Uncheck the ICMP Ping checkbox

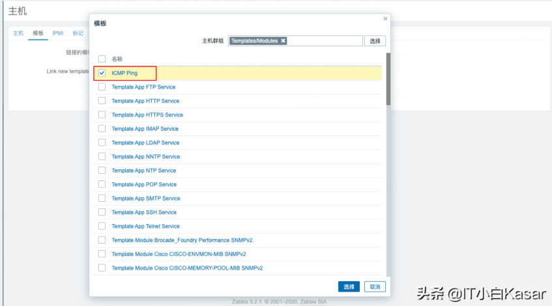click(102, 73)
